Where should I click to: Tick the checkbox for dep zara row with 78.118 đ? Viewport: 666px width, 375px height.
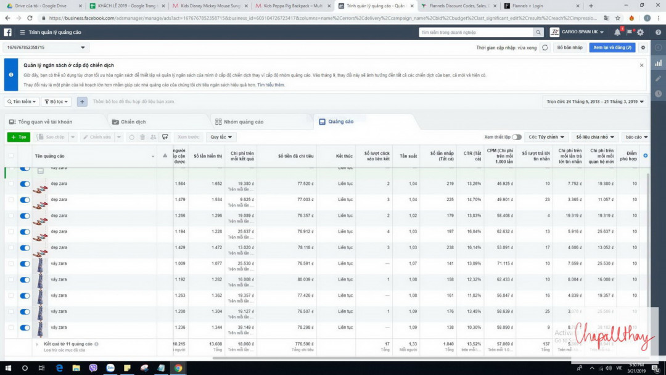pyautogui.click(x=11, y=247)
